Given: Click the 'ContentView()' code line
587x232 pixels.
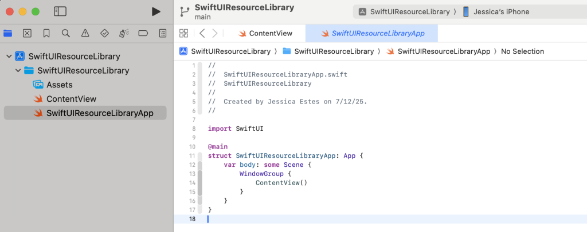Looking at the screenshot, I should click(x=281, y=183).
